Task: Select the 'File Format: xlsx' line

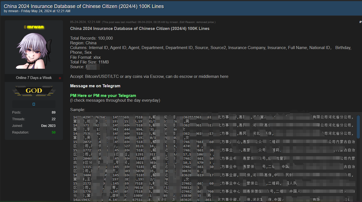Action: pos(85,57)
